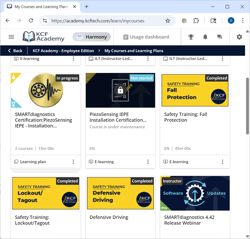Open Lockout/Tagout safety training thumbnail
This screenshot has height=239, width=250.
tap(46, 193)
